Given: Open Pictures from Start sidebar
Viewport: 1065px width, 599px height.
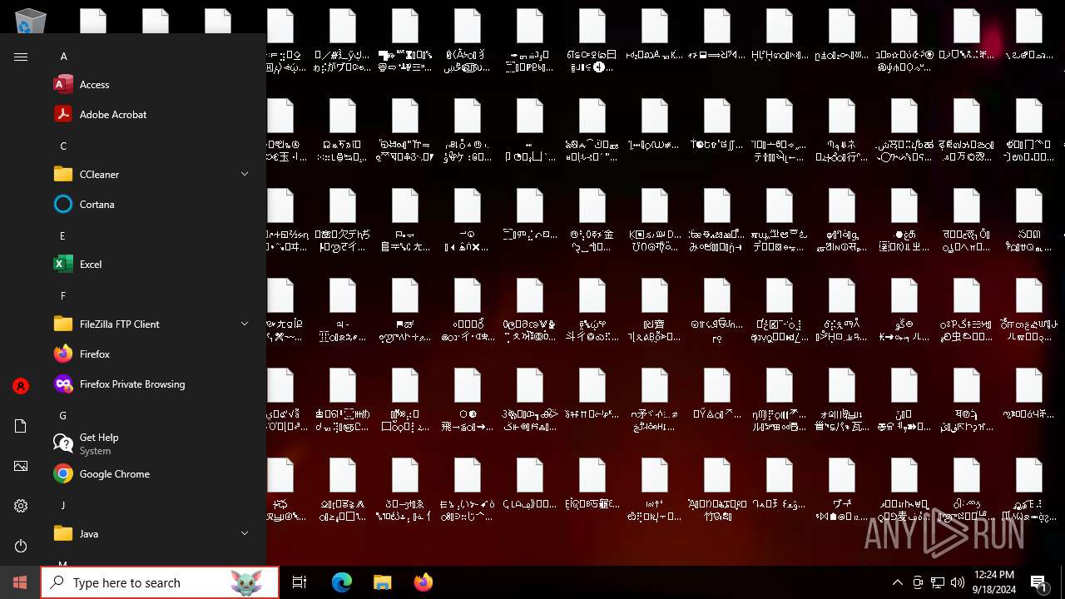Looking at the screenshot, I should click(x=21, y=466).
